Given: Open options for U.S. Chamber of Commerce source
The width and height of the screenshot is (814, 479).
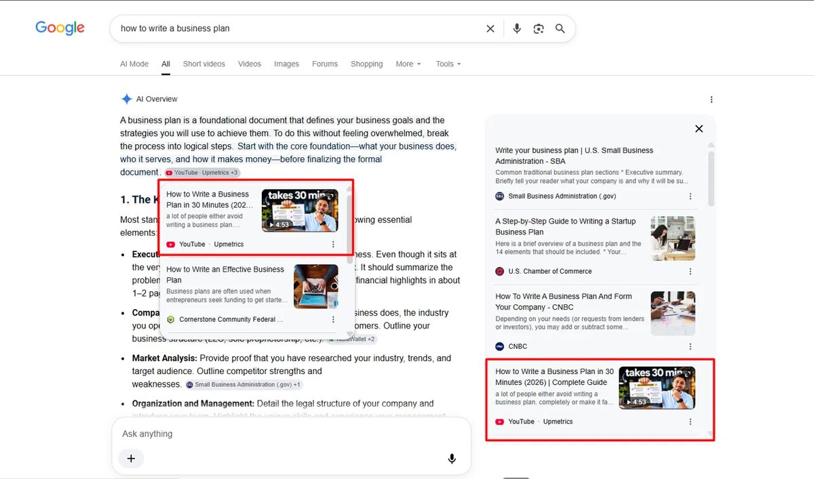Looking at the screenshot, I should [691, 272].
